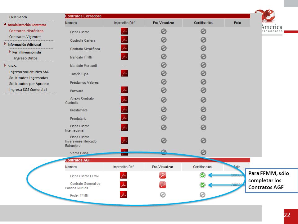
Task: Preview Contrato General de Fondos Mutuos
Action: pyautogui.click(x=163, y=185)
